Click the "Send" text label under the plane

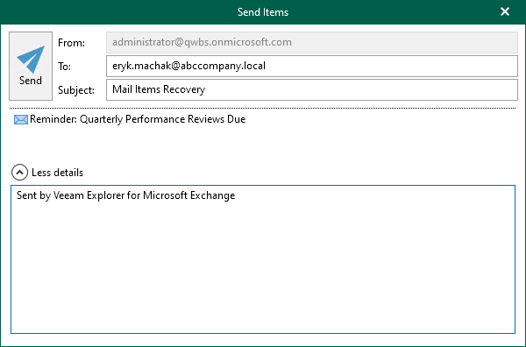point(31,81)
